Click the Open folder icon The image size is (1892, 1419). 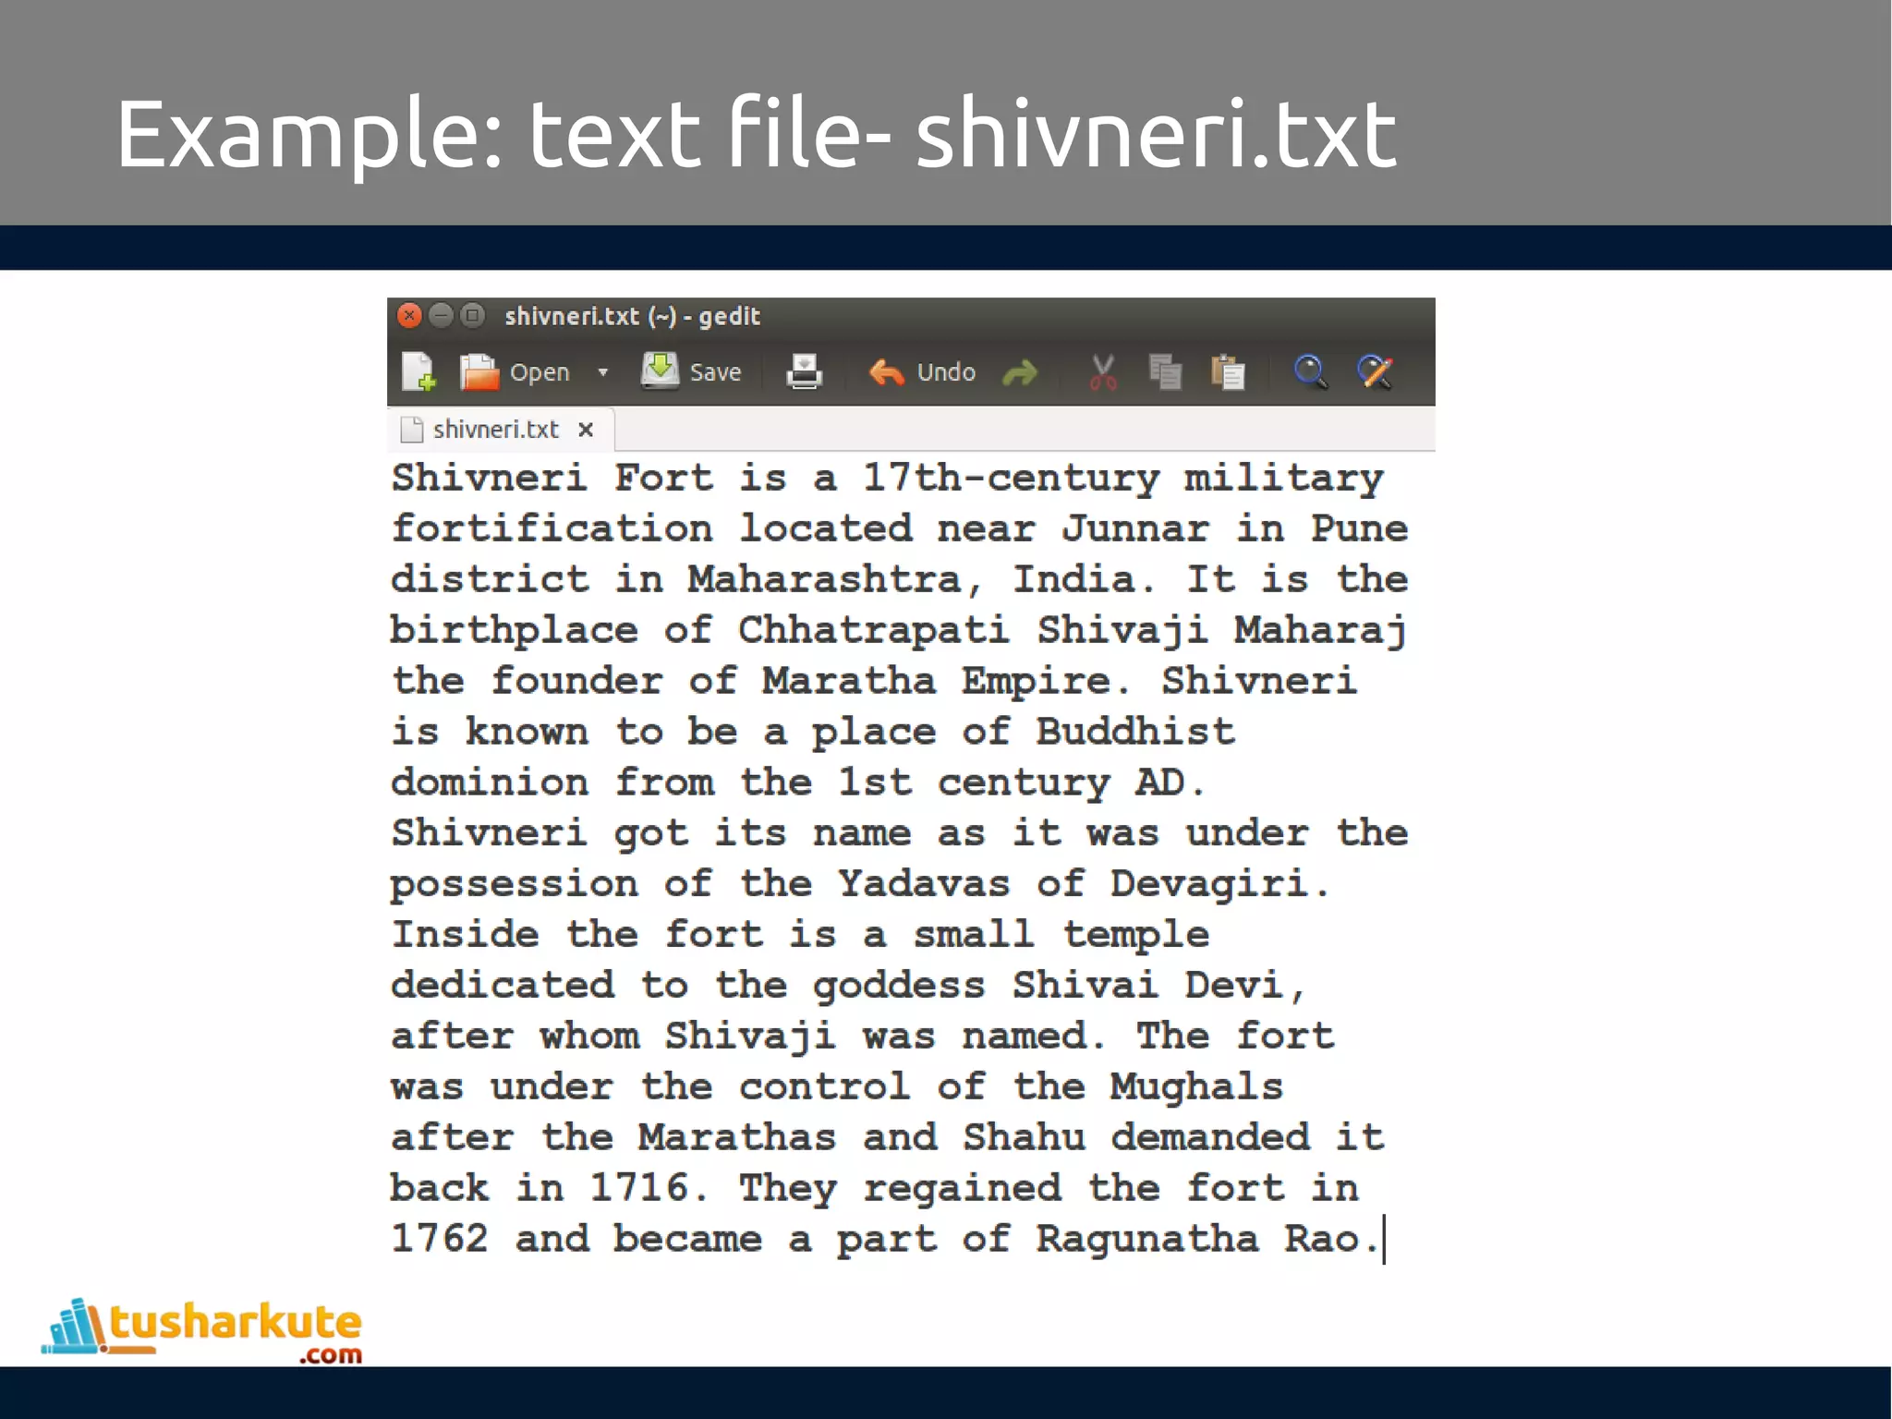click(x=479, y=371)
